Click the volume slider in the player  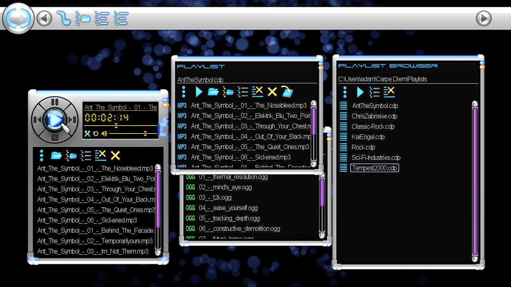pos(133,134)
